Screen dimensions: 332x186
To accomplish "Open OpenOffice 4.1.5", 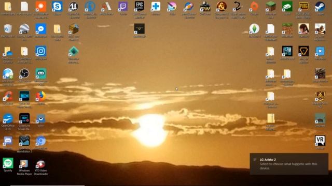I will pyautogui.click(x=8, y=118).
